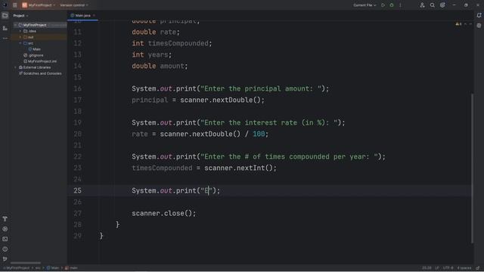The width and height of the screenshot is (484, 272).
Task: Open Code With Me icon
Action: click(x=422, y=5)
